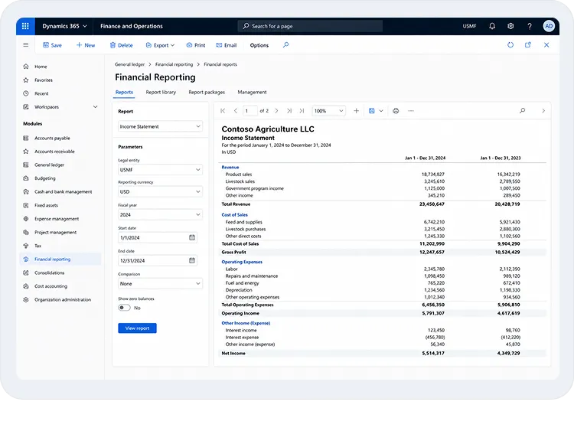Viewport: 574px width, 421px height.
Task: Open Favorites in the sidebar
Action: (x=44, y=80)
